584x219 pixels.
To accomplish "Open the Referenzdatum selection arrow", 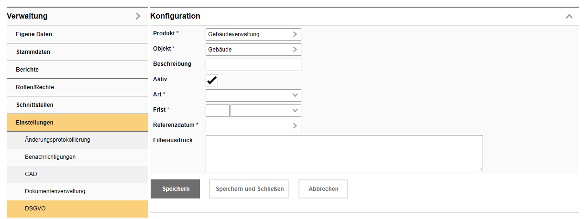I will [295, 126].
